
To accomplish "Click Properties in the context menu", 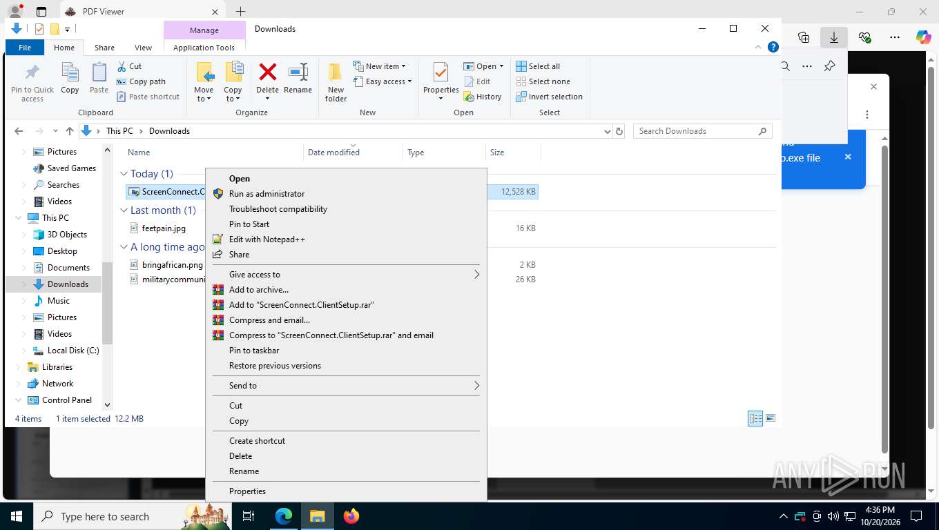I will (x=247, y=491).
